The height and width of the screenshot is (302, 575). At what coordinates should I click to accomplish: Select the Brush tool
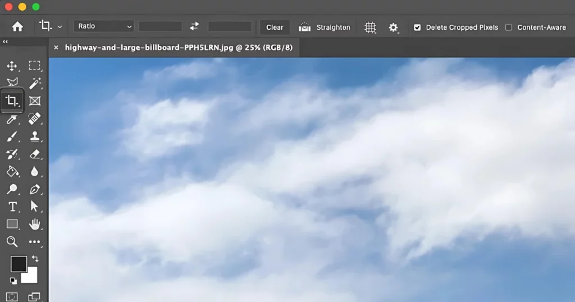(12, 137)
